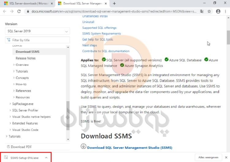Bookmark this page with the star icon
This screenshot has width=230, height=162.
[x=209, y=11]
